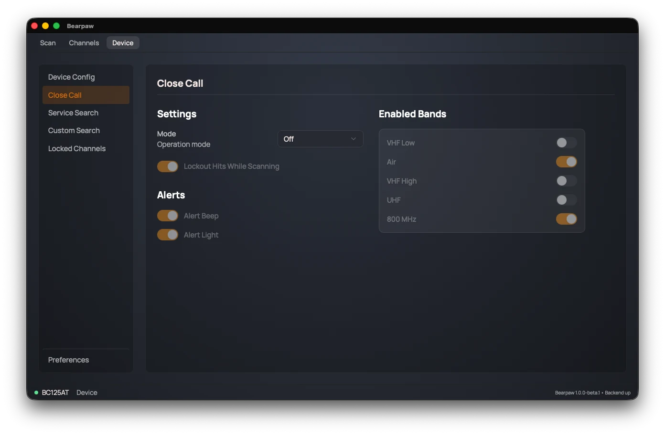Disable the Air band switch

(567, 162)
